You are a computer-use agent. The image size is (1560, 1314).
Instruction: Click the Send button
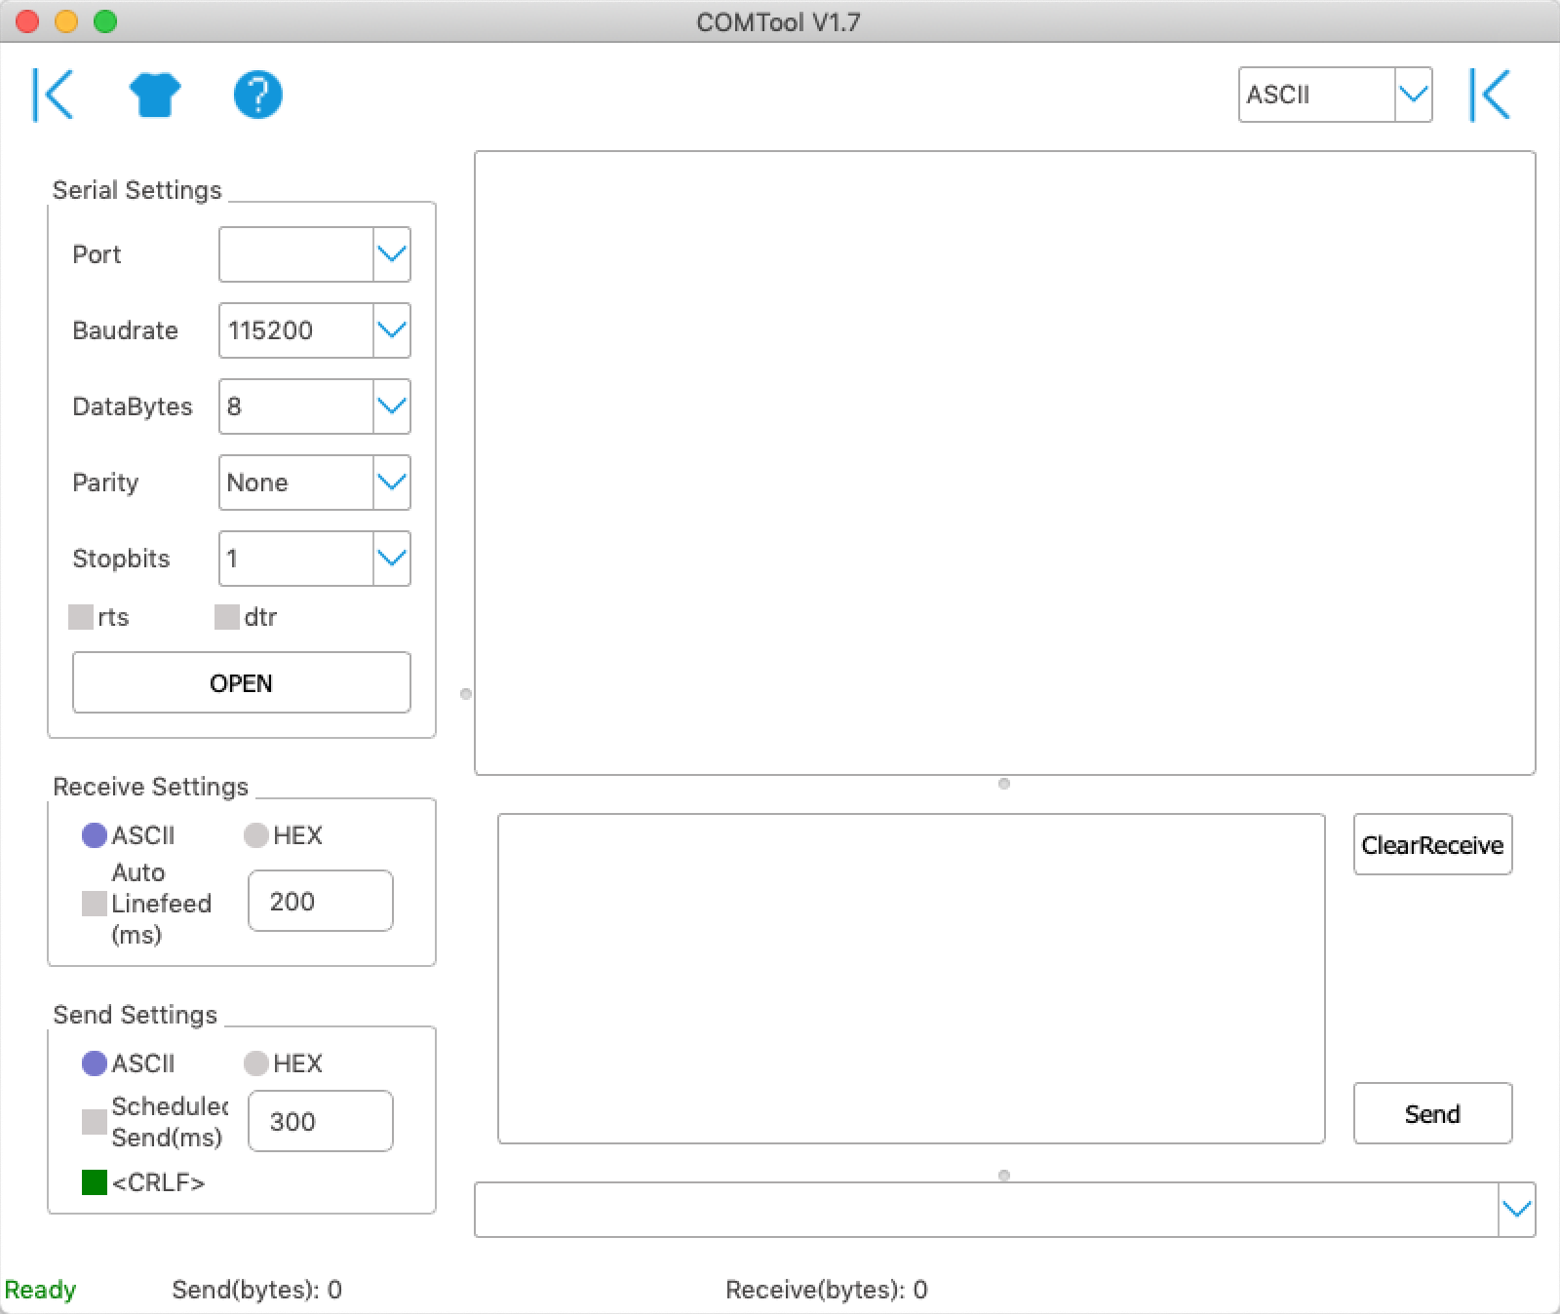tap(1432, 1113)
